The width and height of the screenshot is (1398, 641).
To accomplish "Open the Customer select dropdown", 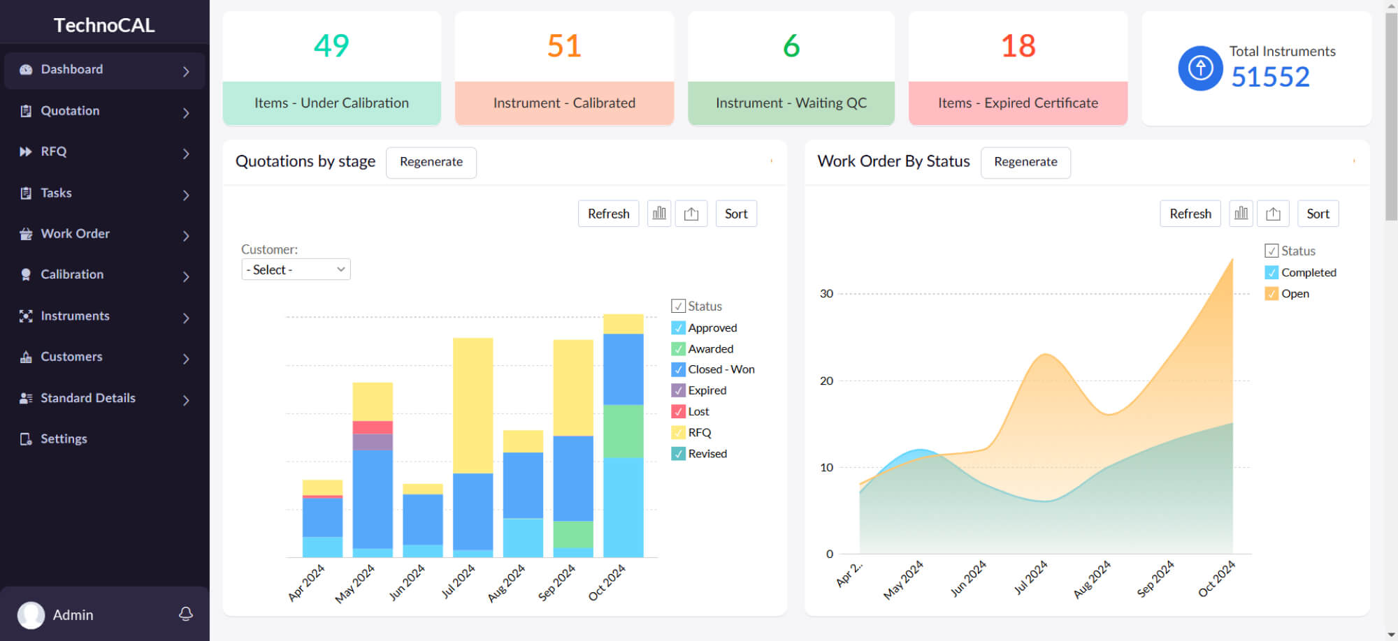I will coord(295,269).
